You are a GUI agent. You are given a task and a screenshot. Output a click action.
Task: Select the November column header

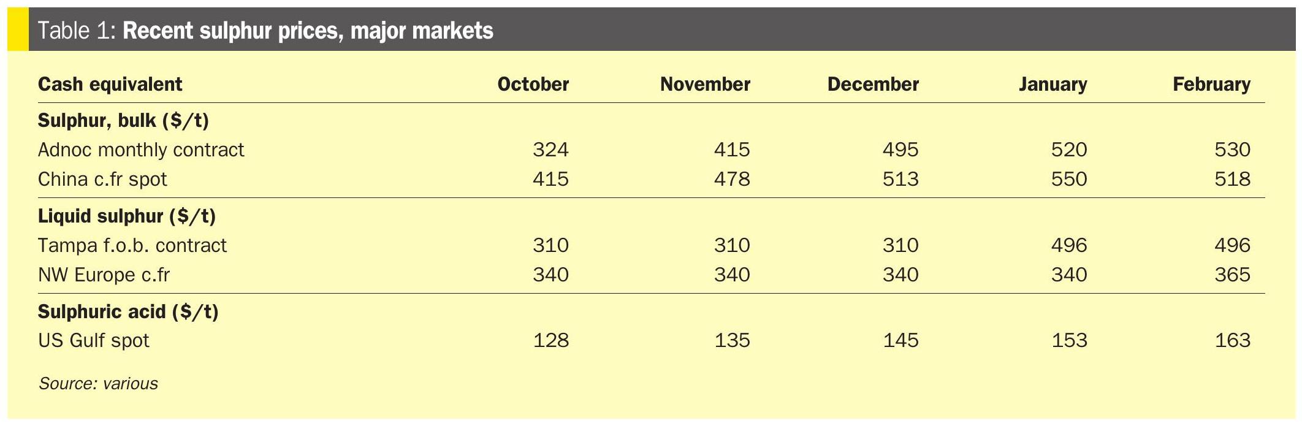pyautogui.click(x=705, y=84)
